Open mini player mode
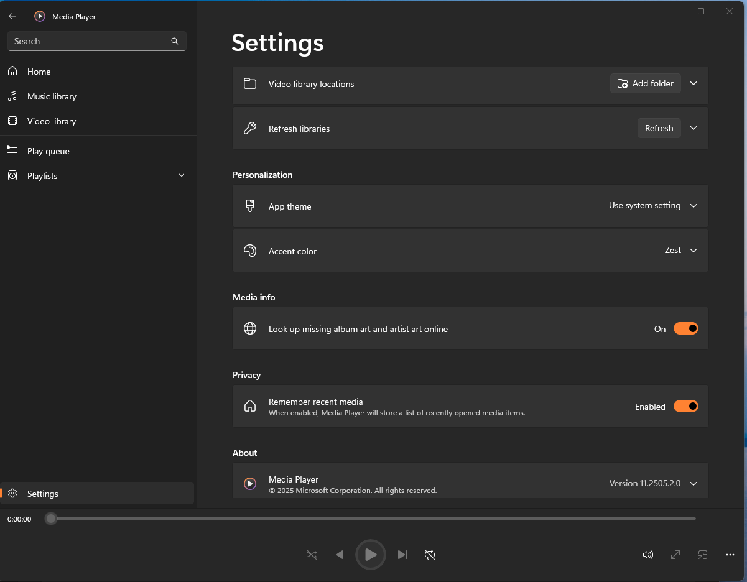Screen dimensions: 747x582 [x=703, y=555]
